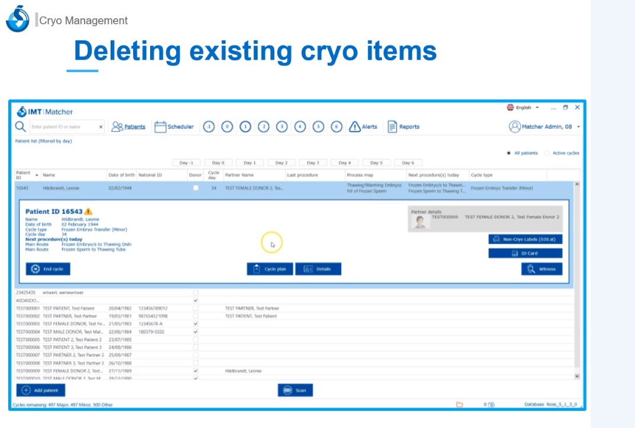Select the Active cycles radio button
Screen dimensions: 635x428
tap(547, 153)
